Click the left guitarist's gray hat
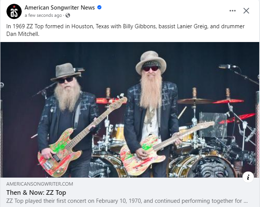This screenshot has width=260, height=207. pyautogui.click(x=65, y=72)
